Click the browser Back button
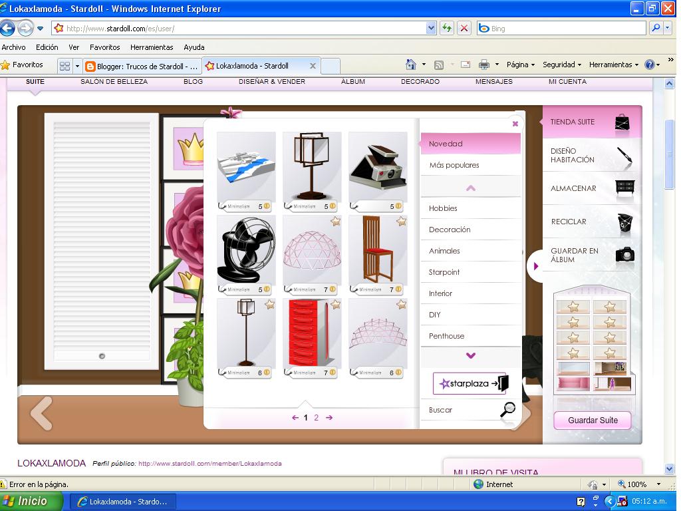681x511 pixels. (8, 28)
